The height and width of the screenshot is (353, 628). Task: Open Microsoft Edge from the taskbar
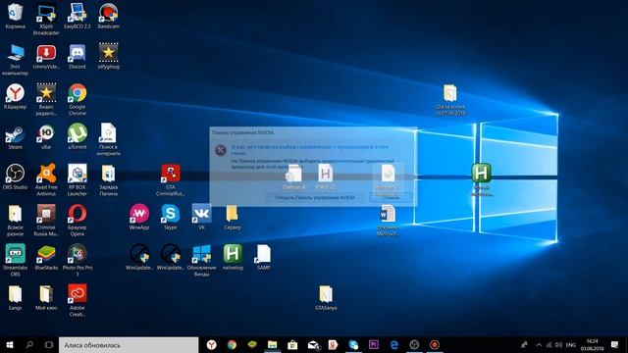[x=394, y=344]
